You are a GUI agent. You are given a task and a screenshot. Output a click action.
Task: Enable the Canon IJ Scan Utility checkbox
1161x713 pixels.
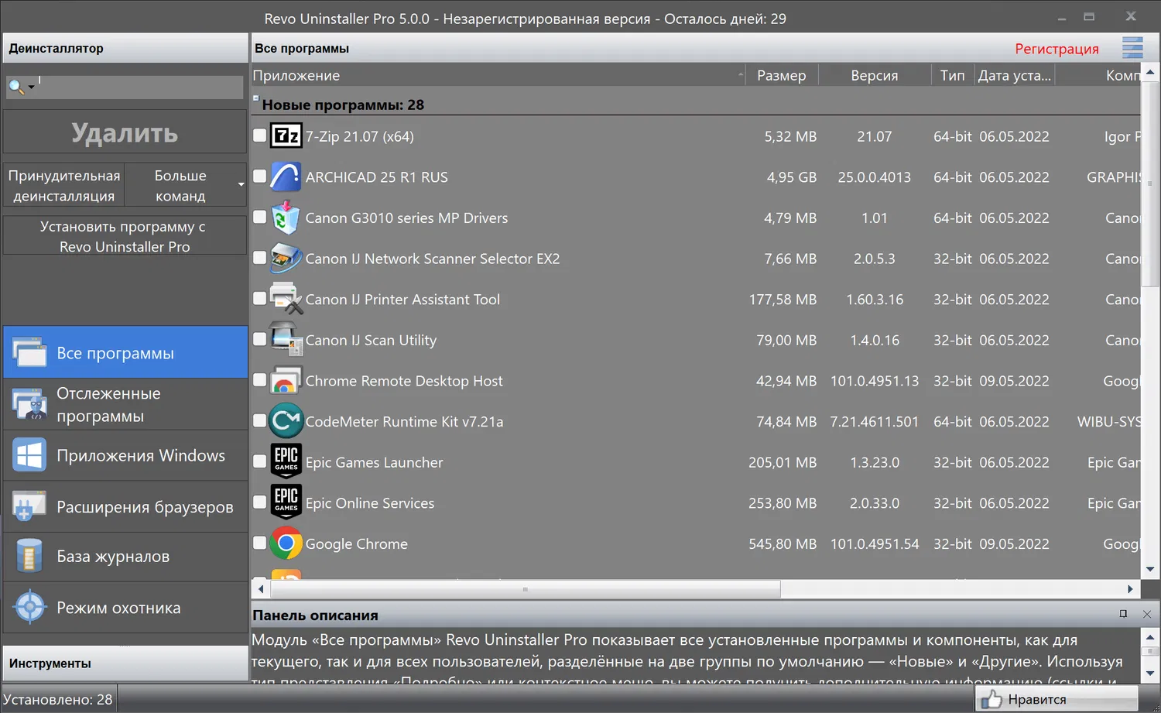[x=260, y=339]
